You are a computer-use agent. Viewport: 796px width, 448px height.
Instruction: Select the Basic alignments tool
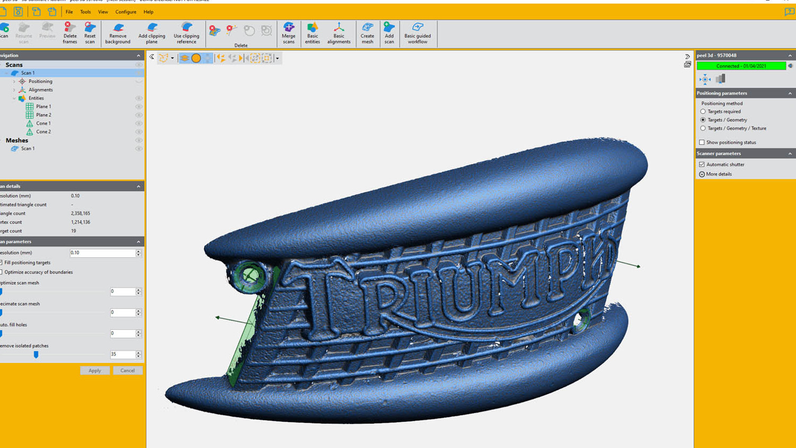click(339, 33)
